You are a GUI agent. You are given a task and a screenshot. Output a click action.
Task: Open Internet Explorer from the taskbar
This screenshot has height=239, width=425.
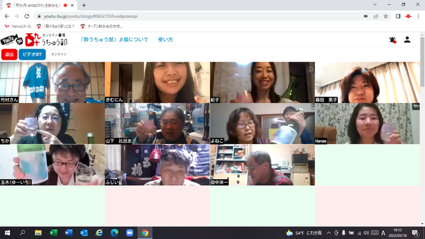99,233
